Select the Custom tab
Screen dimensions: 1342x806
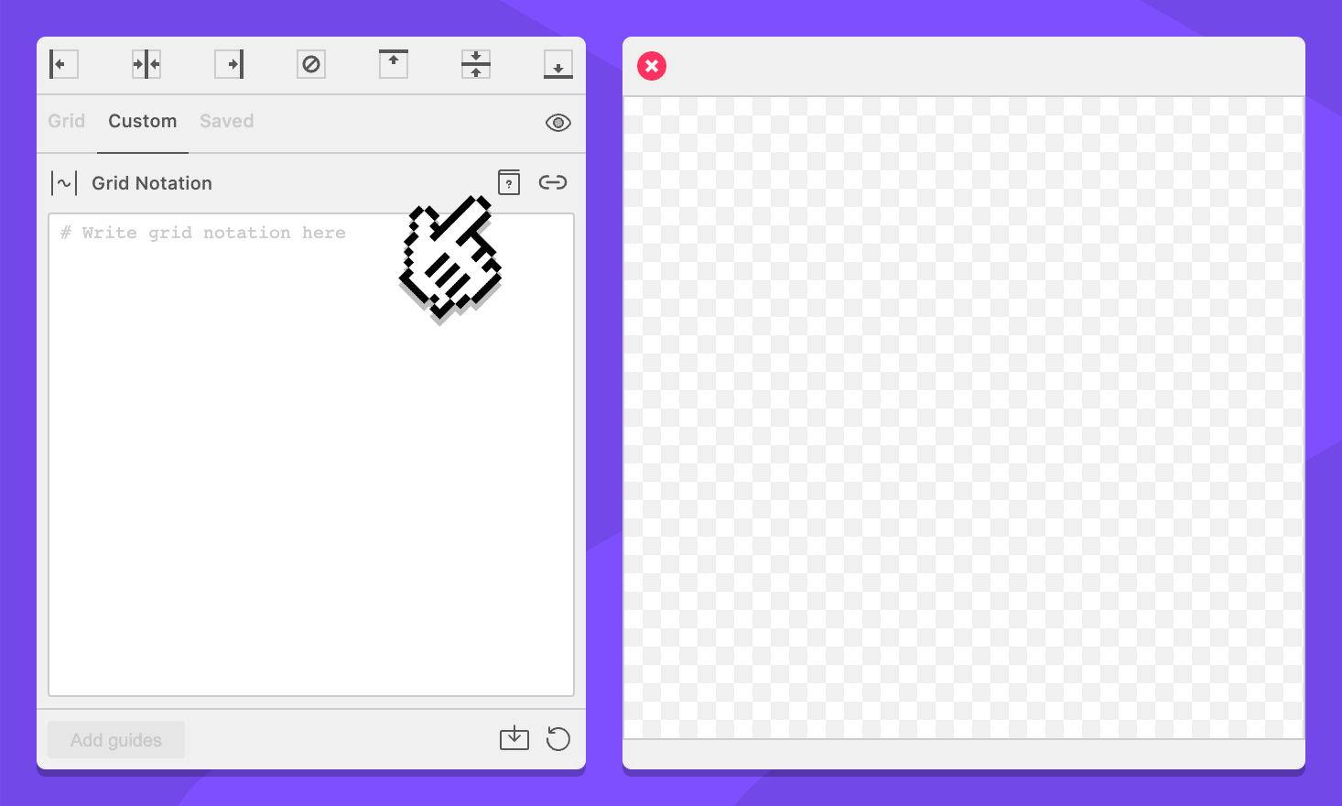[x=143, y=121]
